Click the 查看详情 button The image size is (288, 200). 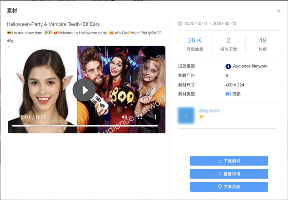coord(229,174)
